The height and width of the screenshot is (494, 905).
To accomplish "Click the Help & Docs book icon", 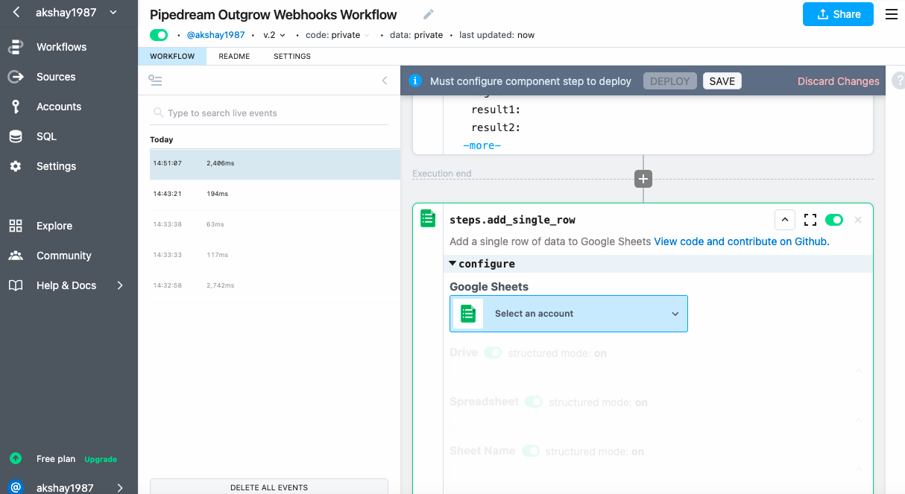I will pyautogui.click(x=16, y=285).
